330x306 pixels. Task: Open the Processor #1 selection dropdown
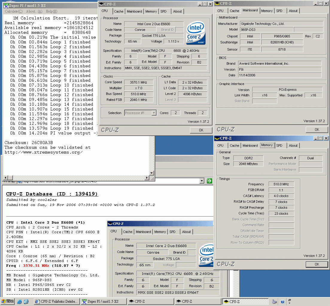154,113
